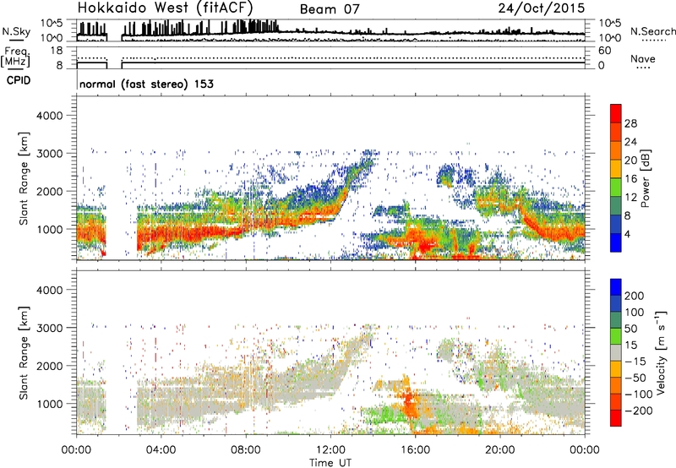Image resolution: width=676 pixels, height=468 pixels.
Task: Click the '18' frequency axis tick
Action: [x=57, y=51]
